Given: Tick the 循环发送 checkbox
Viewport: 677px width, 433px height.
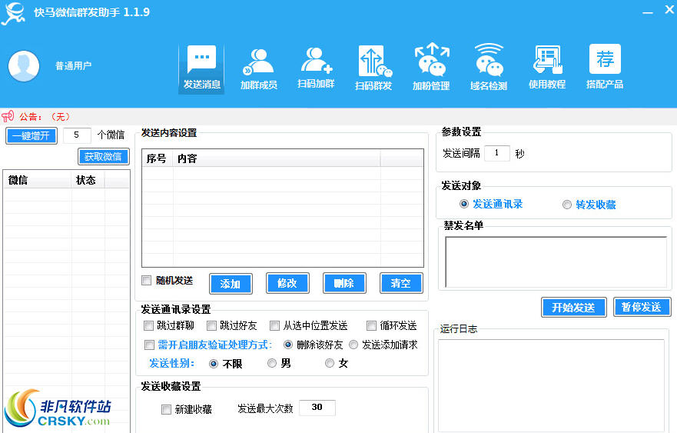Looking at the screenshot, I should 371,325.
